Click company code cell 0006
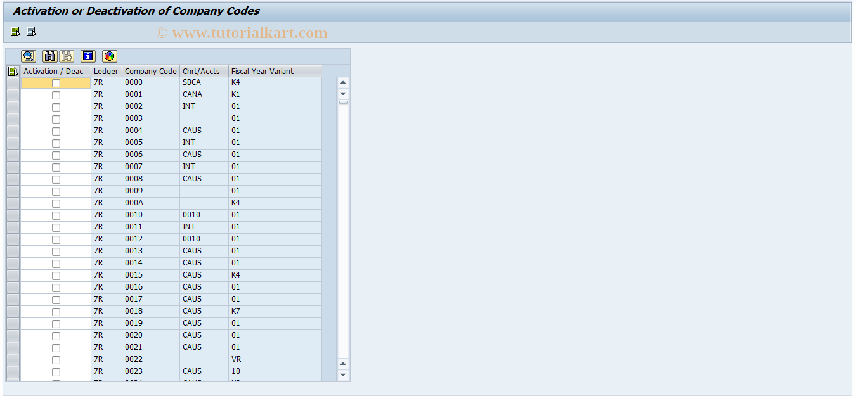This screenshot has height=396, width=856. 151,155
